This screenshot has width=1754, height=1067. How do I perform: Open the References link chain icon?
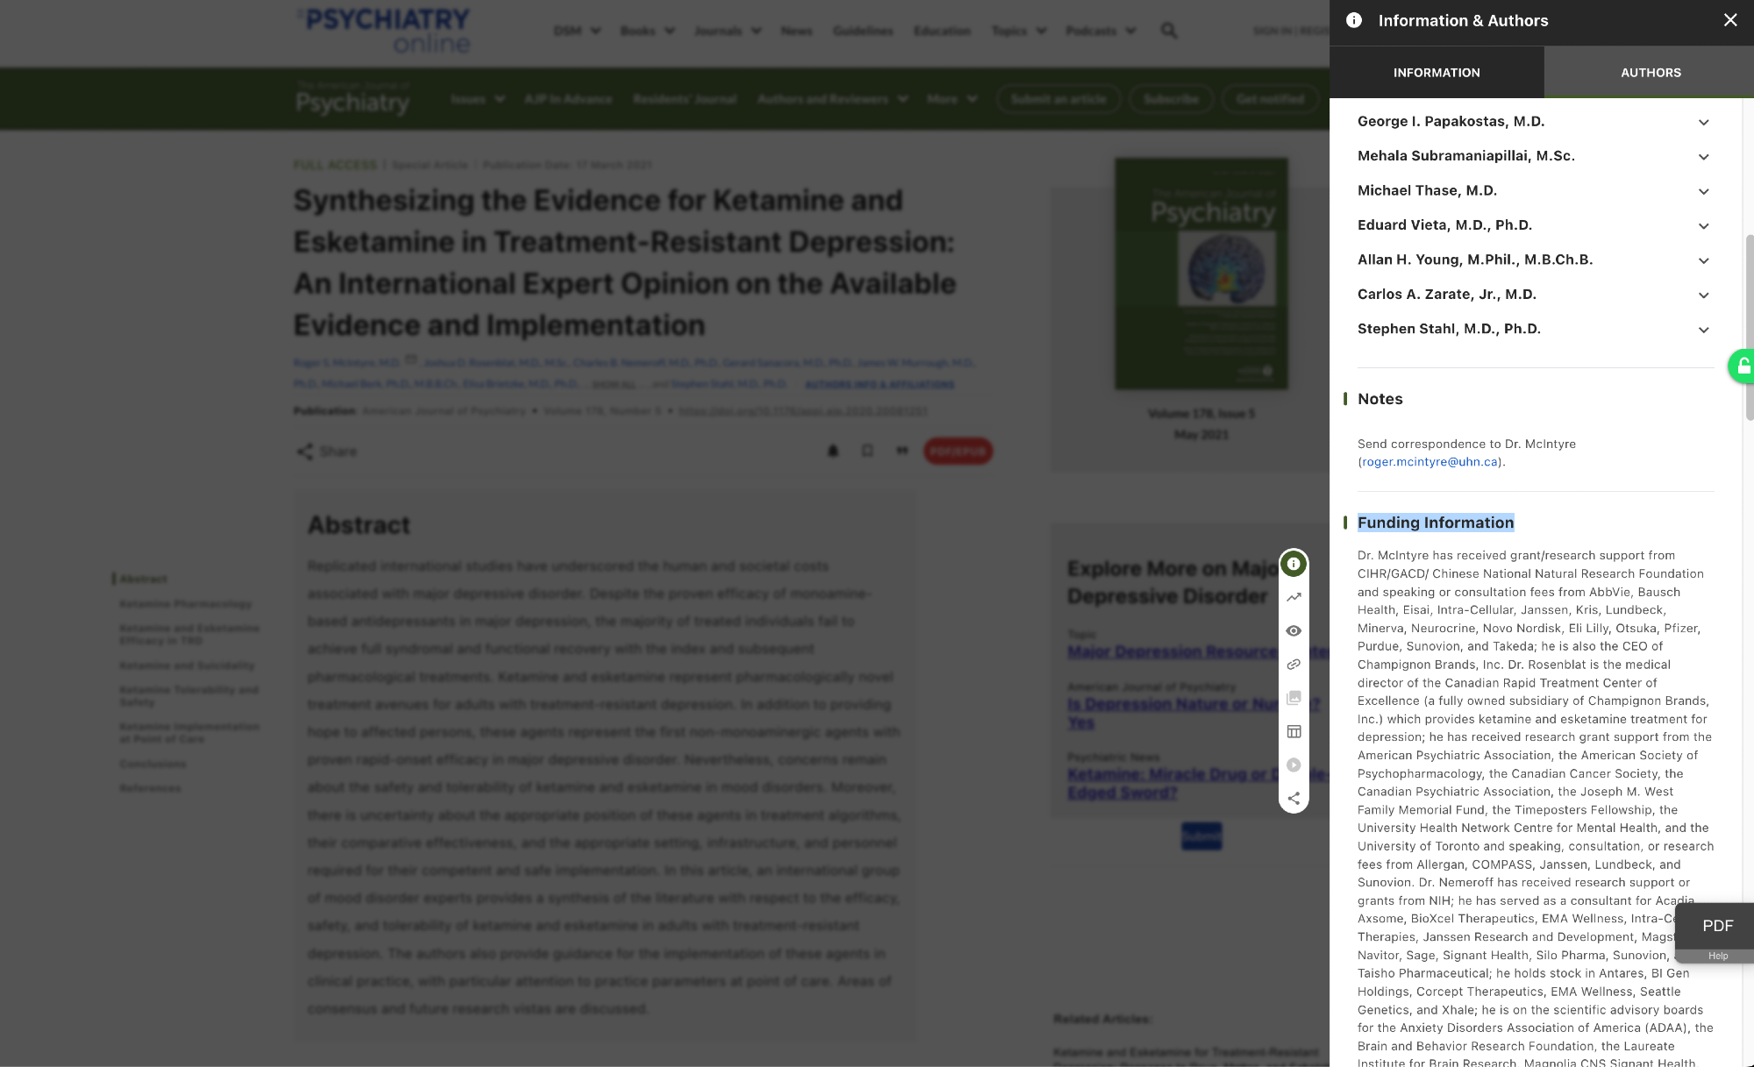click(1294, 665)
